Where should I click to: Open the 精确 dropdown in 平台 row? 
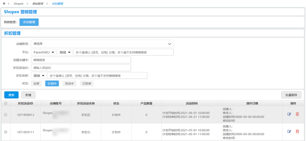(65, 52)
